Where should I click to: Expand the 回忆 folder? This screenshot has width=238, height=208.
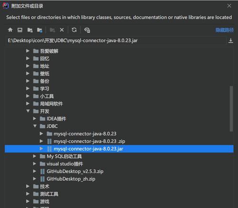coord(28,58)
